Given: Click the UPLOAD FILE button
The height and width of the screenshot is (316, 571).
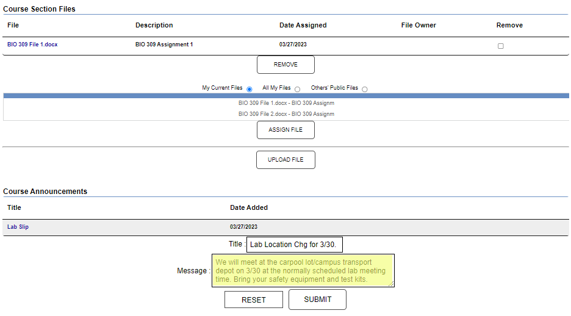Looking at the screenshot, I should tap(285, 160).
